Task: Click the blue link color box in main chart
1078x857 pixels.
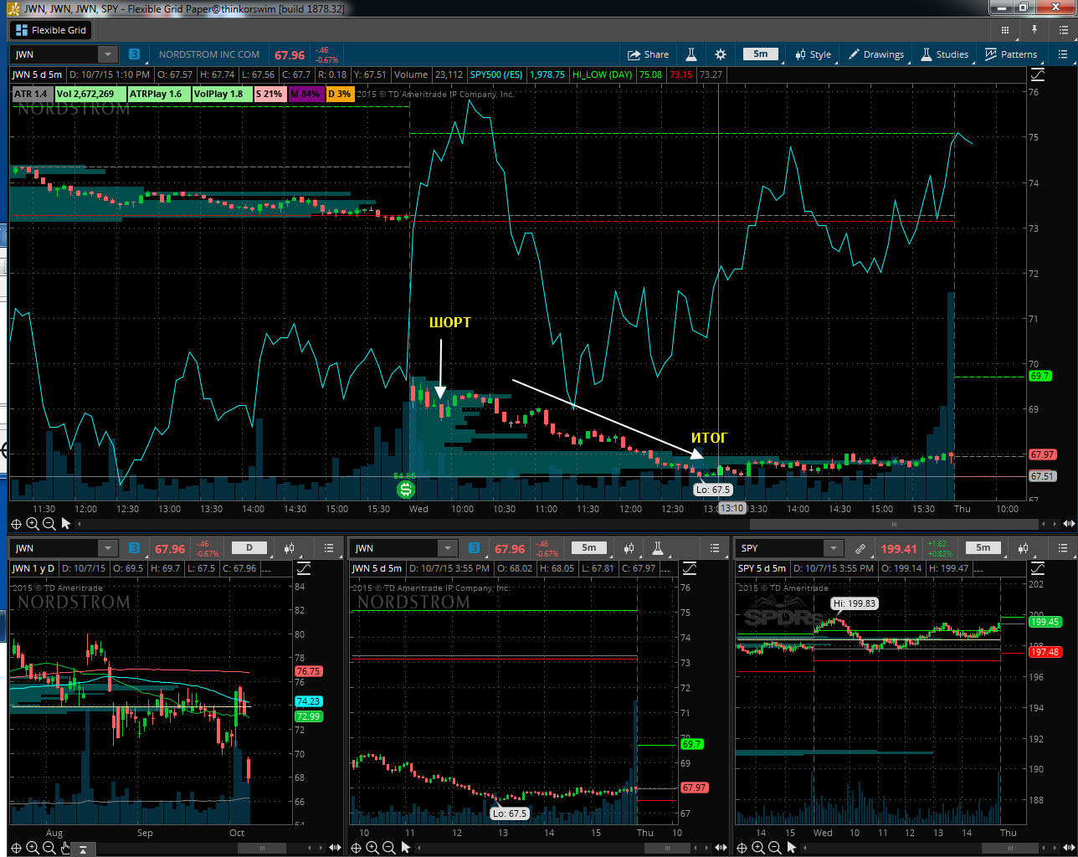Action: pyautogui.click(x=134, y=54)
